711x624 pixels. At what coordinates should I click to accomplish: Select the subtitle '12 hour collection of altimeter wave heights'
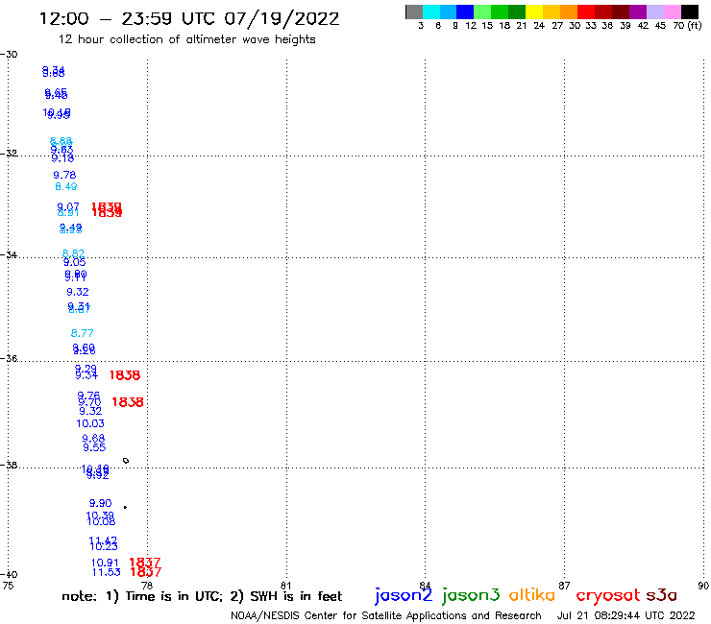click(186, 39)
